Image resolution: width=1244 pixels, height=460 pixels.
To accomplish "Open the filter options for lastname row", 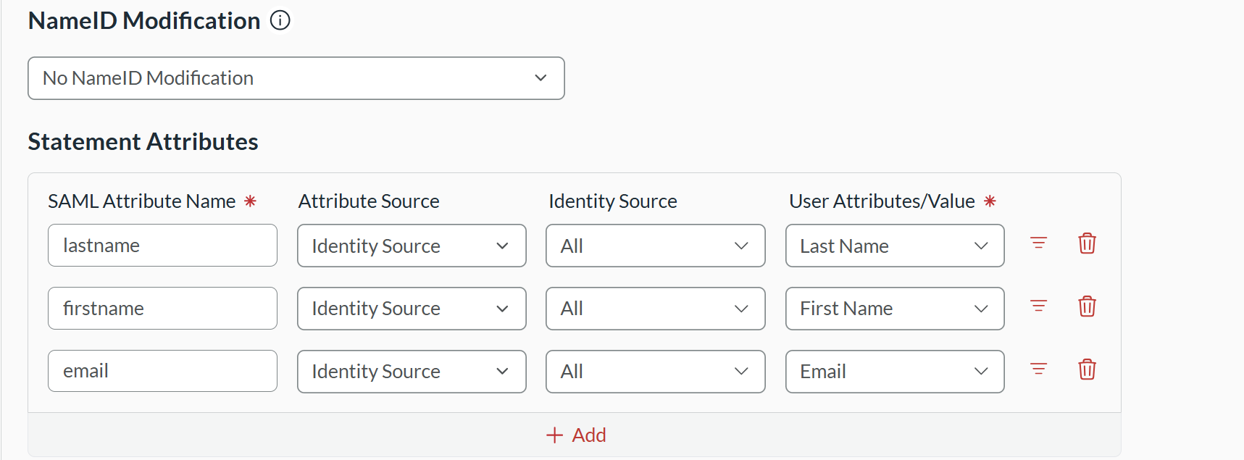I will [1038, 243].
